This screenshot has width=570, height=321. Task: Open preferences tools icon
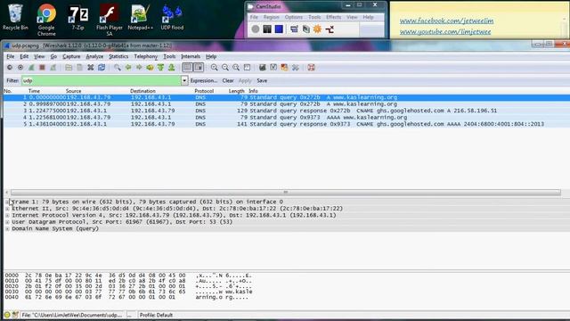click(x=295, y=68)
